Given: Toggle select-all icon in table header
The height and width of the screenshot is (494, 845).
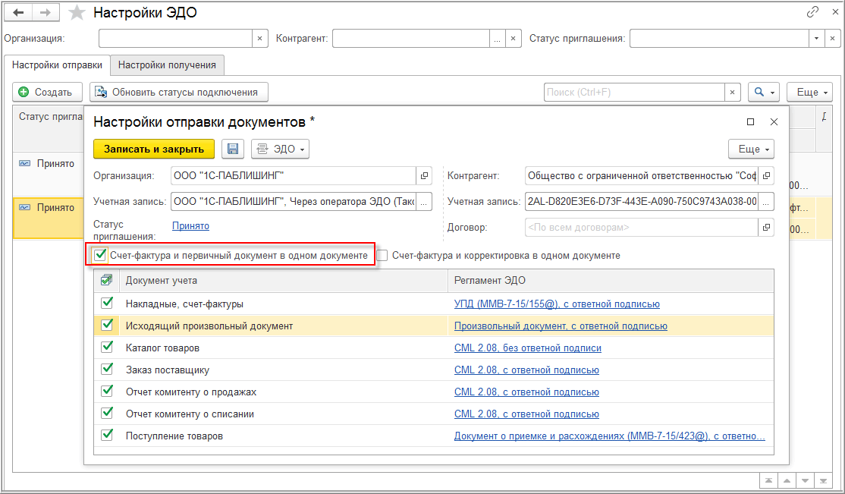Looking at the screenshot, I should pyautogui.click(x=106, y=281).
